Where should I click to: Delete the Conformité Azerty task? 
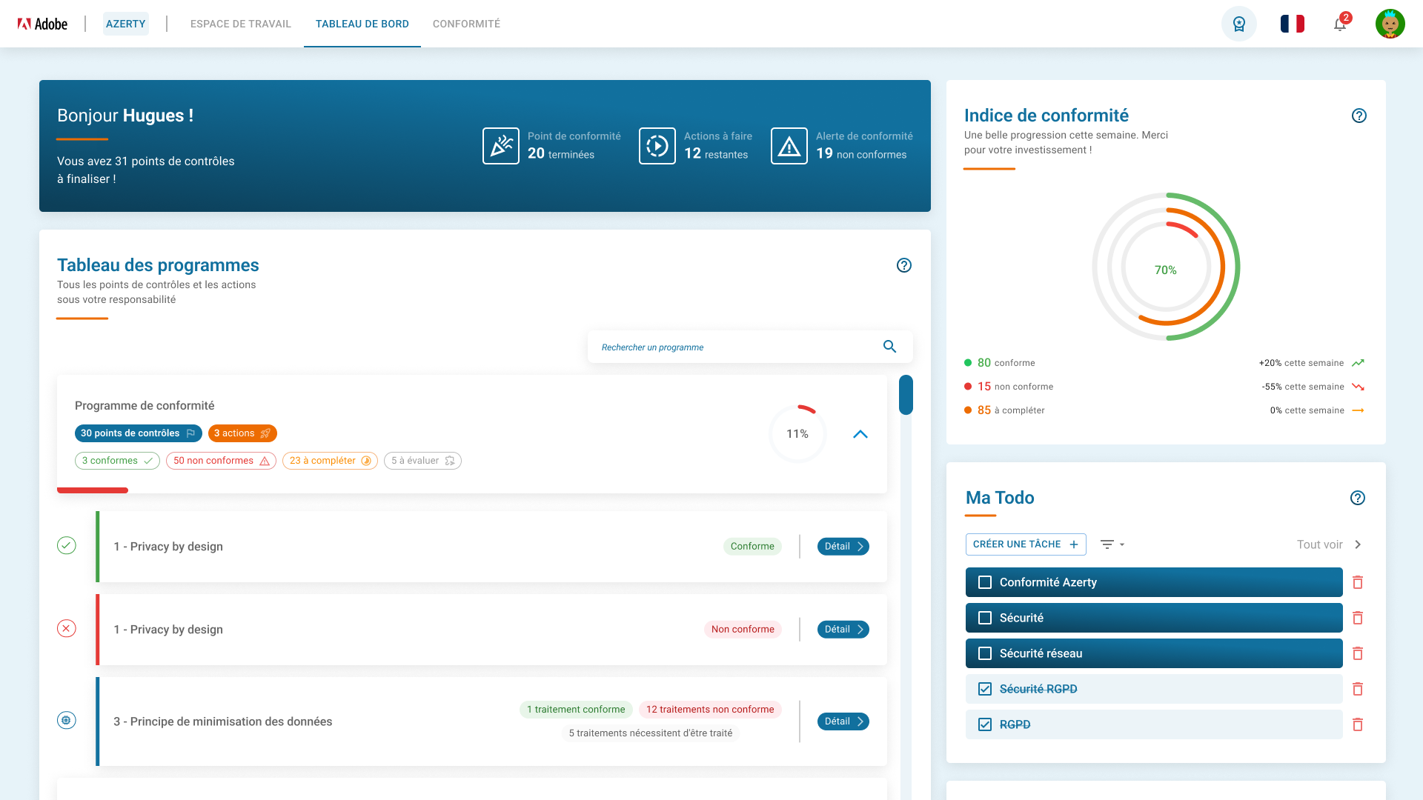1358,582
